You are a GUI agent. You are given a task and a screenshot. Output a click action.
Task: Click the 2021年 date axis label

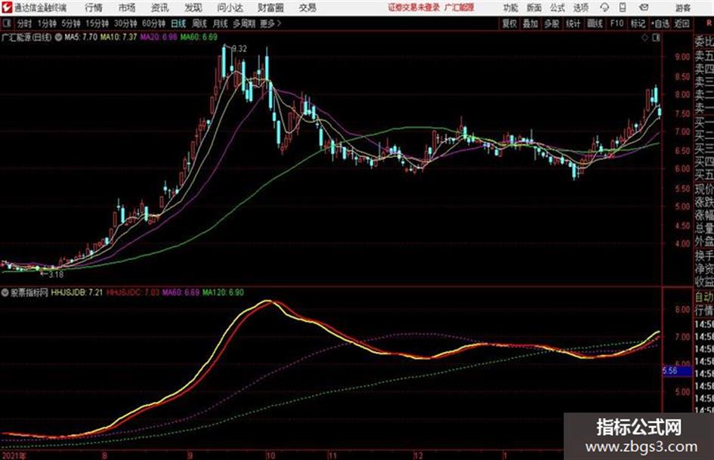coord(14,455)
